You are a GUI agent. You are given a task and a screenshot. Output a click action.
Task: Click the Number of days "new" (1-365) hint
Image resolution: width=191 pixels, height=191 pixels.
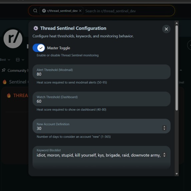click(74, 137)
